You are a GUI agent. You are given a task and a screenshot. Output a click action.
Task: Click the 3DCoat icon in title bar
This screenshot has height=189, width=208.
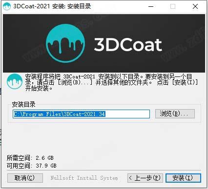[7, 6]
